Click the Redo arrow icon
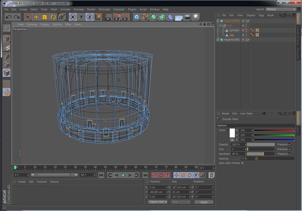 tap(17, 17)
